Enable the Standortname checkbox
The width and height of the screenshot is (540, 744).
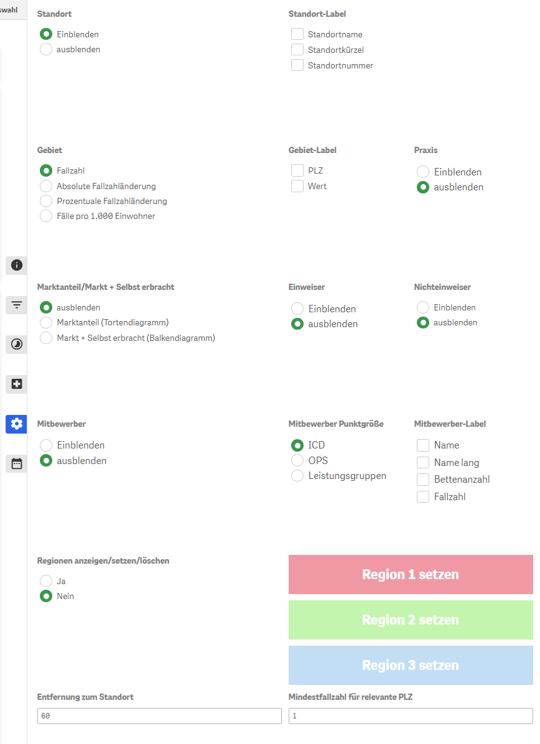[297, 34]
